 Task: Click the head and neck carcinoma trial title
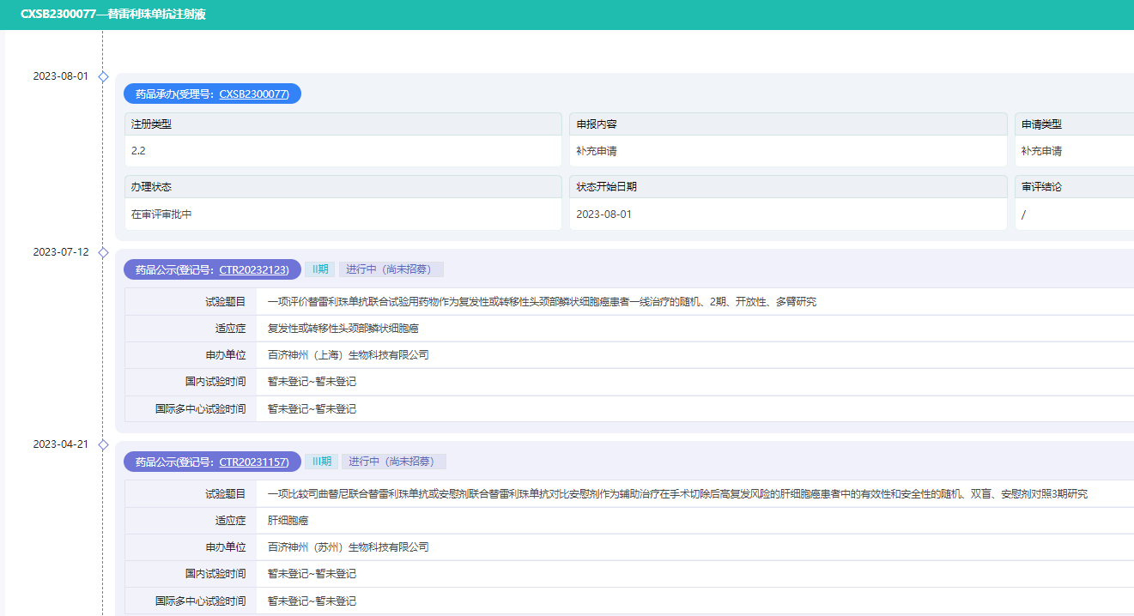pyautogui.click(x=542, y=302)
